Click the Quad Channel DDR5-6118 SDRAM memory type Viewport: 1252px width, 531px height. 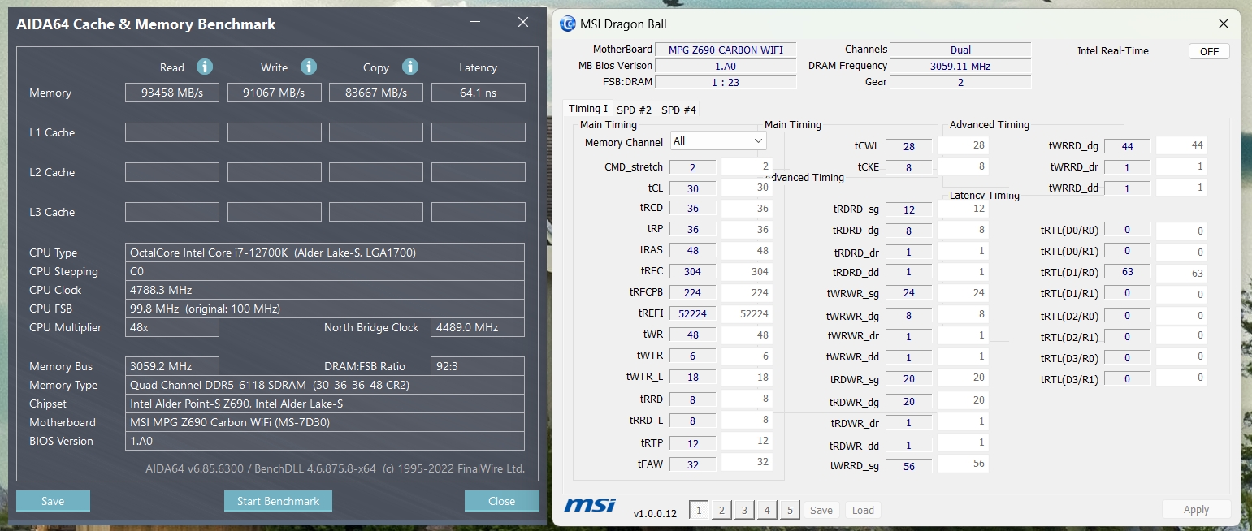click(325, 385)
